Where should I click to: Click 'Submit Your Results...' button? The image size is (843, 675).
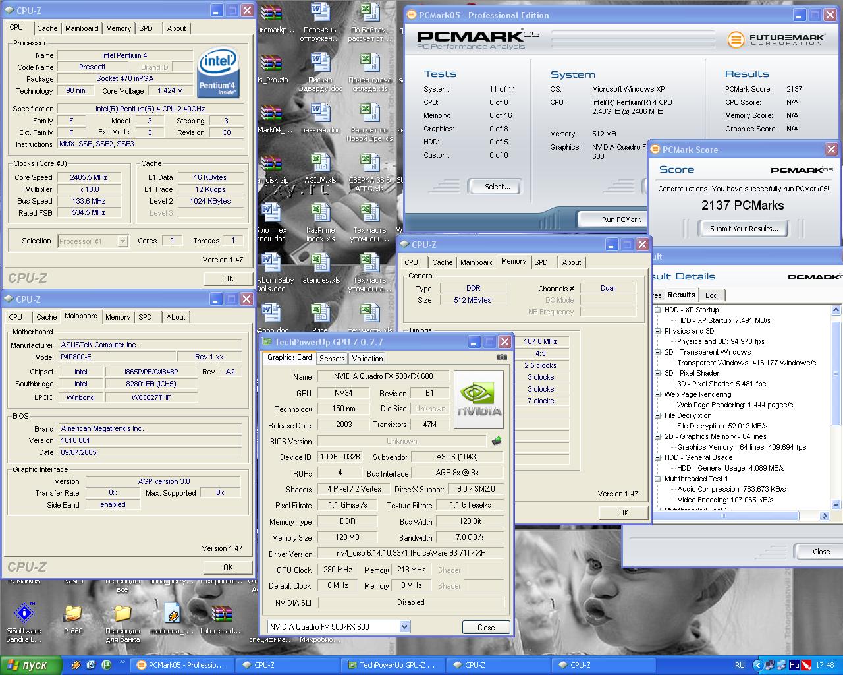coord(744,229)
